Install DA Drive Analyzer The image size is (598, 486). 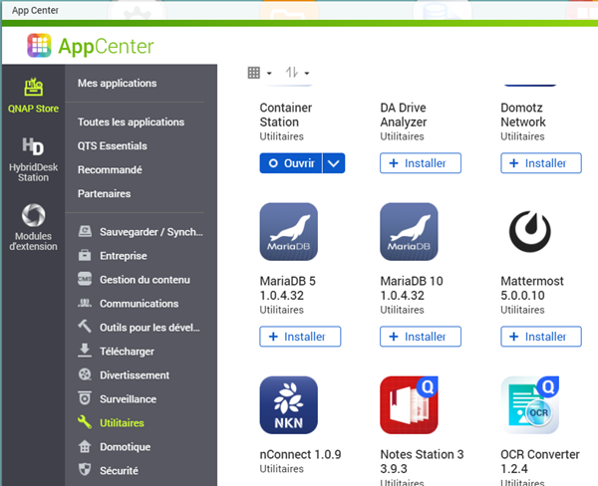421,163
